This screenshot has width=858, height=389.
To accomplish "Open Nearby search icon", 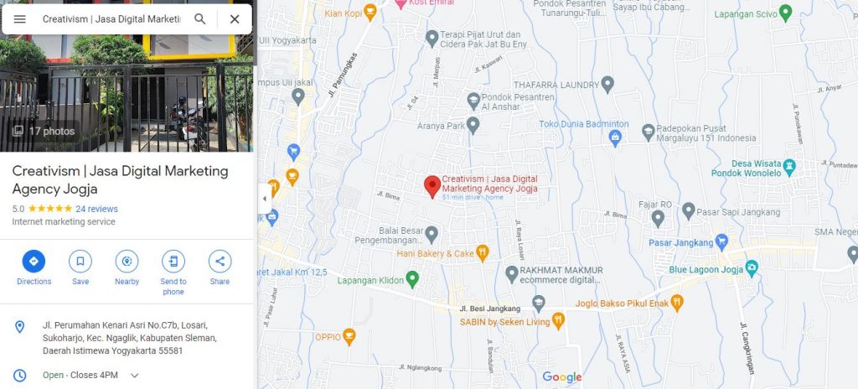I will pyautogui.click(x=127, y=262).
